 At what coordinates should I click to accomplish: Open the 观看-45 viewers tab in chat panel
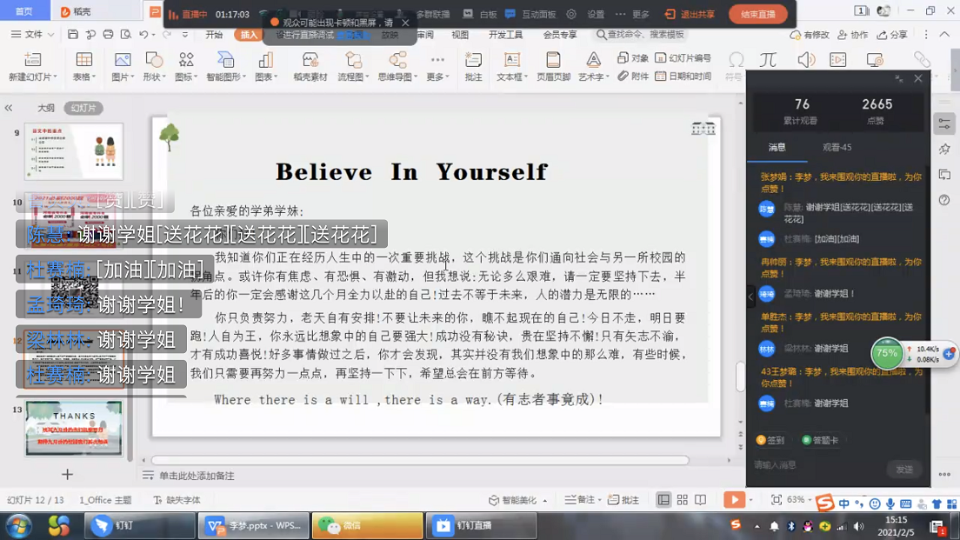click(837, 147)
